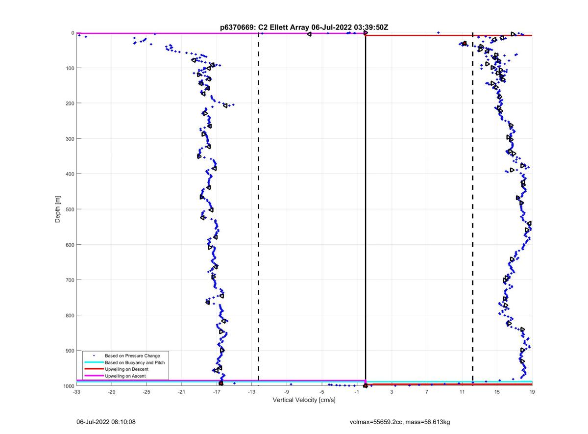Click legend entry 'Based on Pressure Change'
Viewport: 588px width, 434px height.
(x=132, y=356)
